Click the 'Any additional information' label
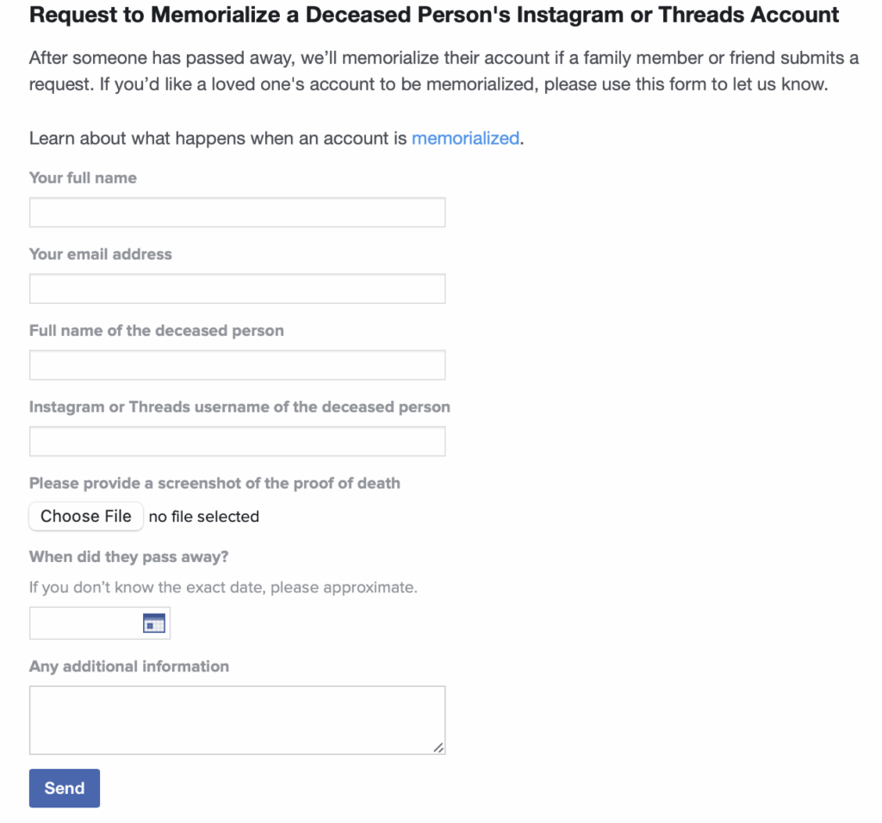Image resolution: width=882 pixels, height=823 pixels. (x=129, y=666)
